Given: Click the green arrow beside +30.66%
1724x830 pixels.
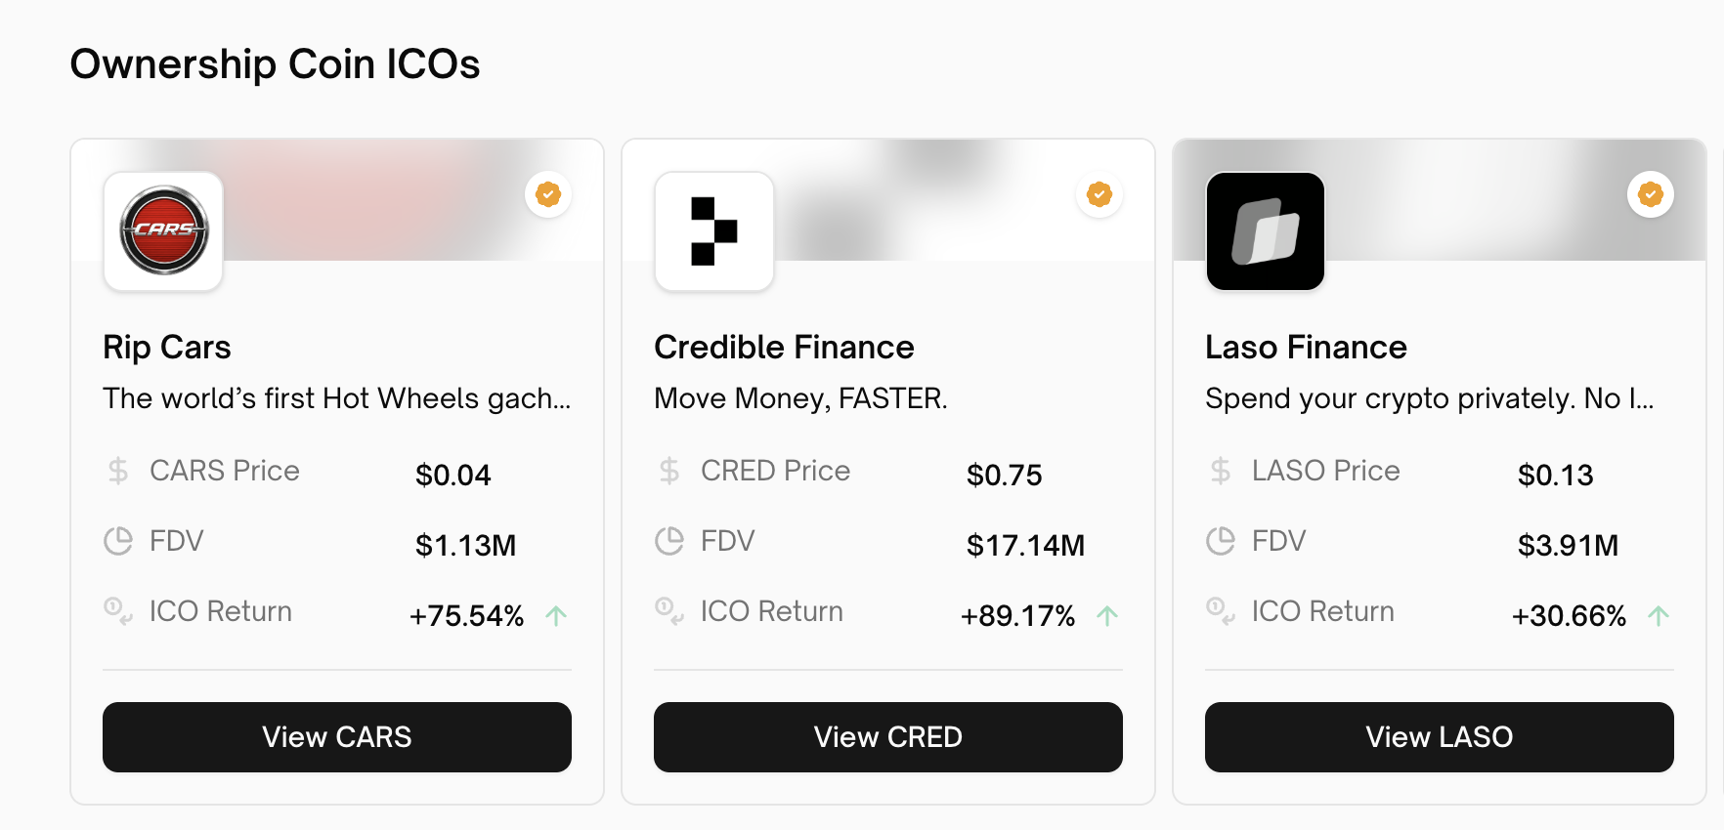Looking at the screenshot, I should coord(1659,615).
